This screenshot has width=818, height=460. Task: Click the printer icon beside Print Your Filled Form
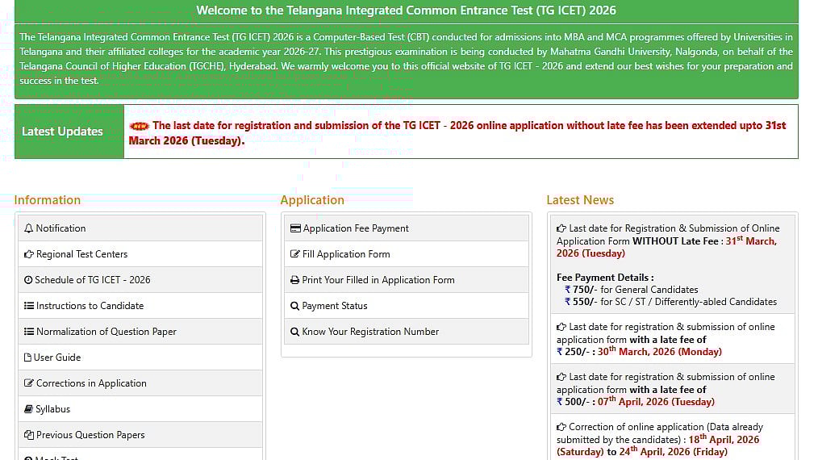[x=295, y=280]
